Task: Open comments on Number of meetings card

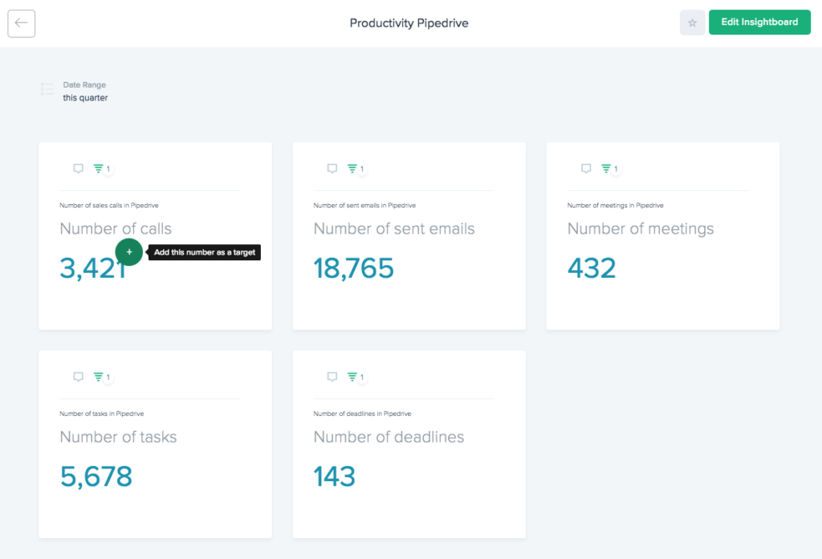Action: 586,169
